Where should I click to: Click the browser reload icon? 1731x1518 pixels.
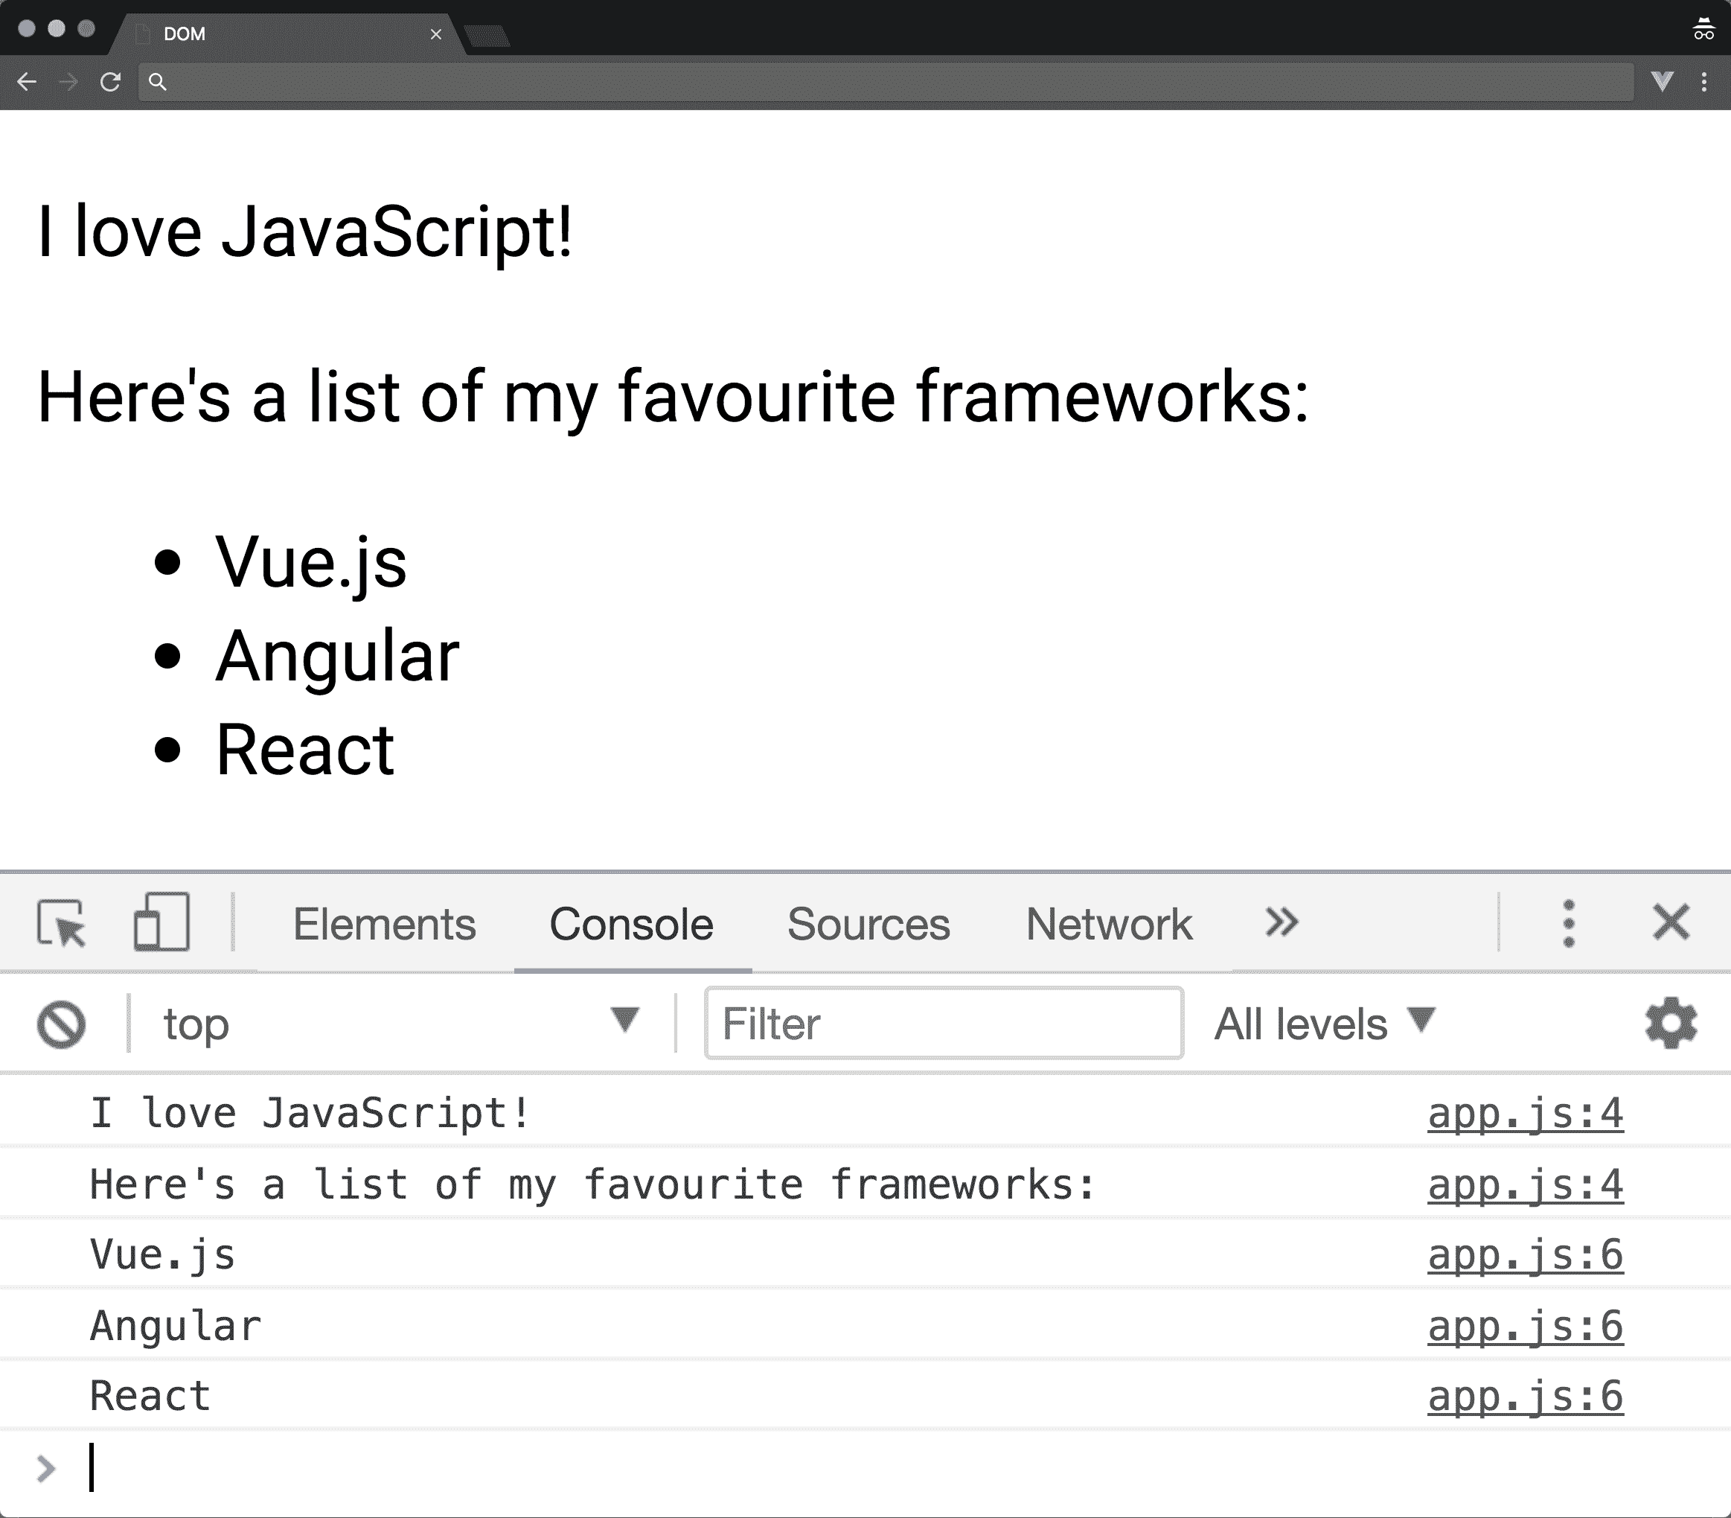coord(110,82)
